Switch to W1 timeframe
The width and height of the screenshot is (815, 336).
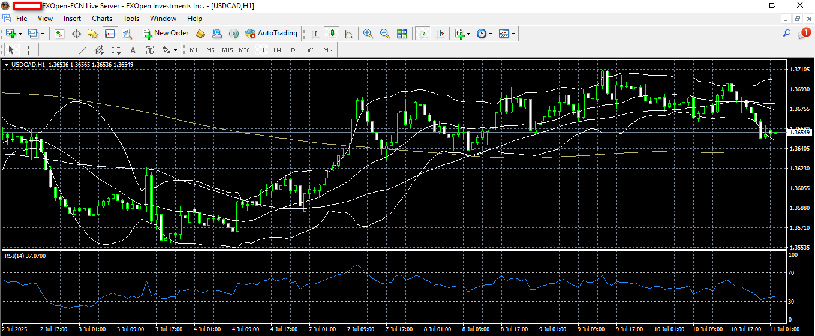(x=312, y=50)
